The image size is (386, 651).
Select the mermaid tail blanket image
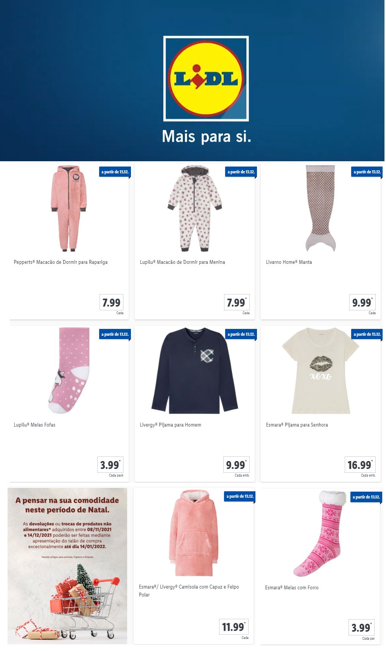coord(321,208)
